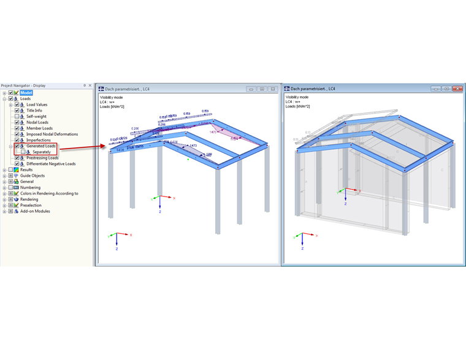466x350 pixels.
Task: Maximize the right Dach parametrisiert window
Action: click(446, 88)
